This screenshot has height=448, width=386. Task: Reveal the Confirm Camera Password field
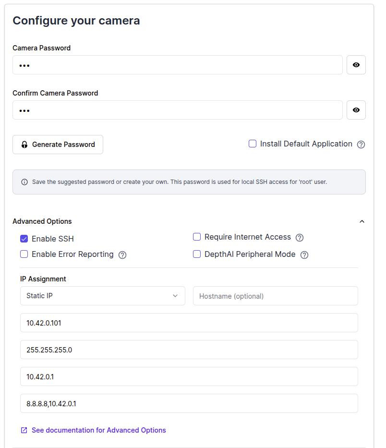point(356,110)
